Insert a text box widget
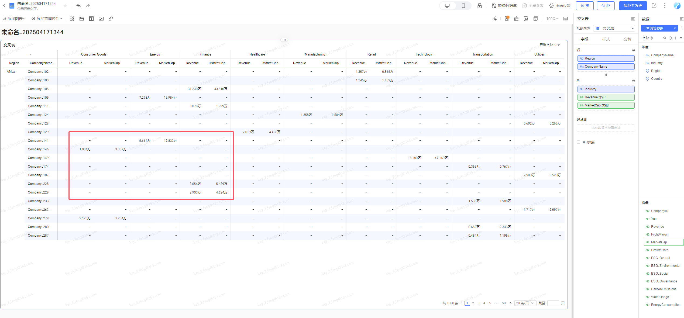 [x=91, y=19]
